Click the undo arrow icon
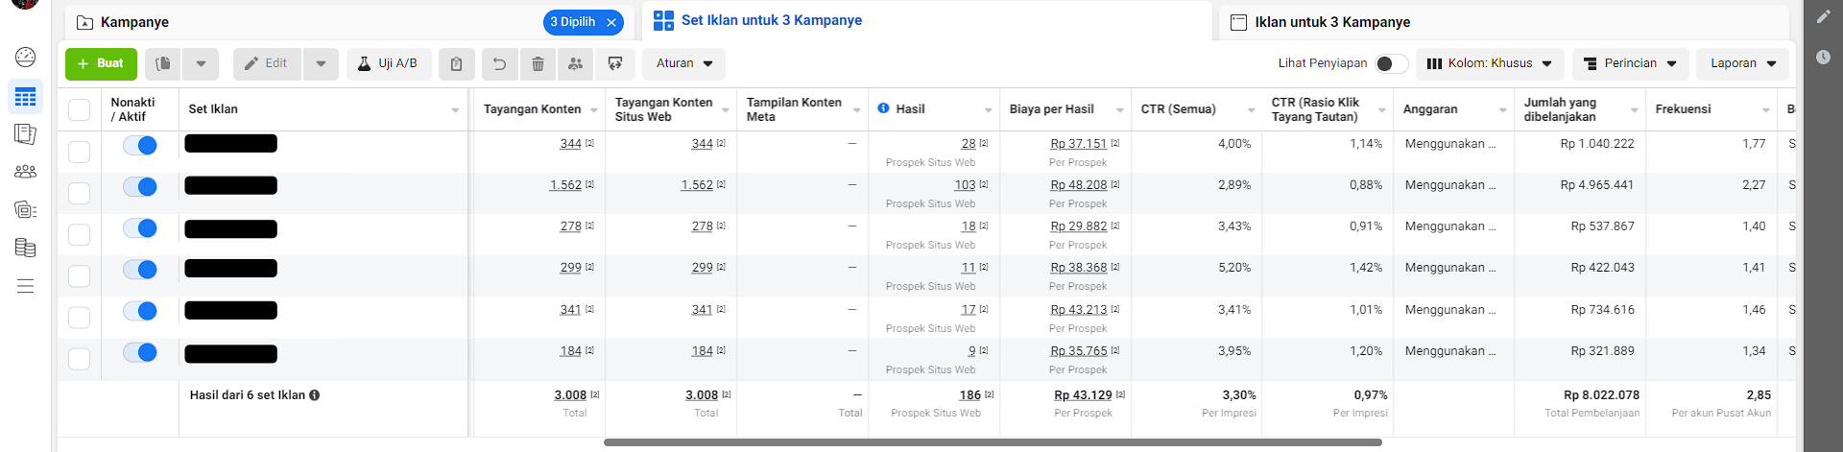 pos(499,63)
